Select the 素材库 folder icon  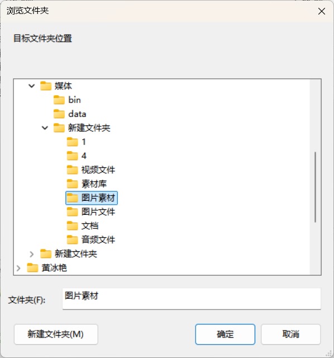point(72,184)
